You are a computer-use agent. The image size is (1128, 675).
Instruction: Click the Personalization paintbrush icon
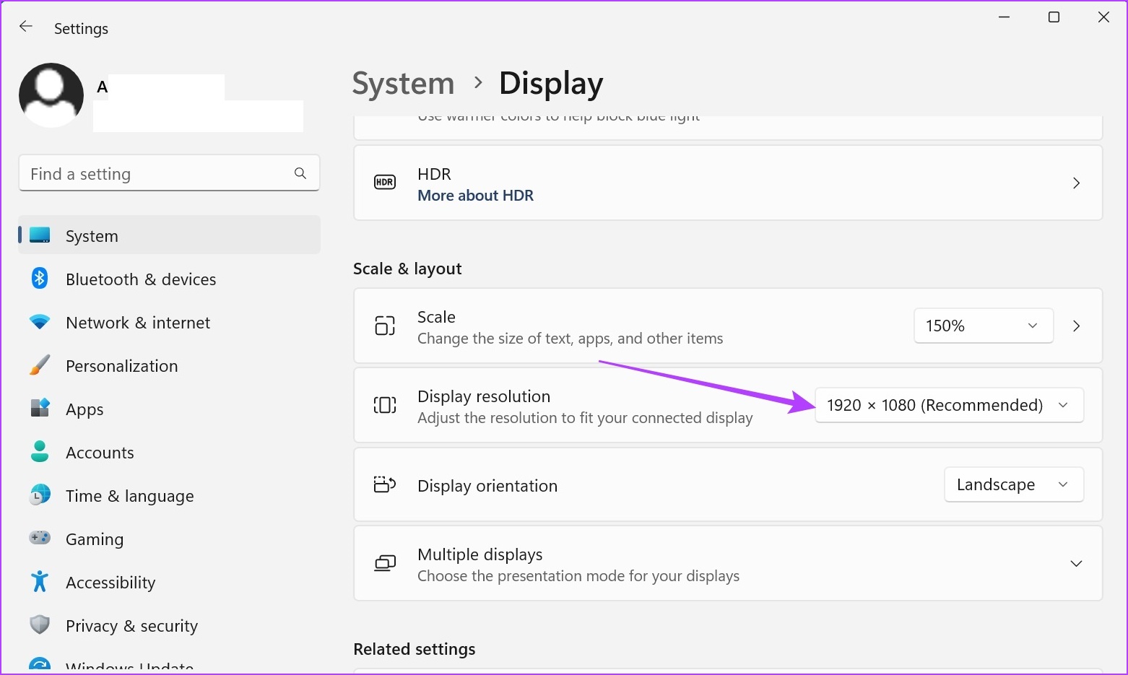(x=40, y=365)
